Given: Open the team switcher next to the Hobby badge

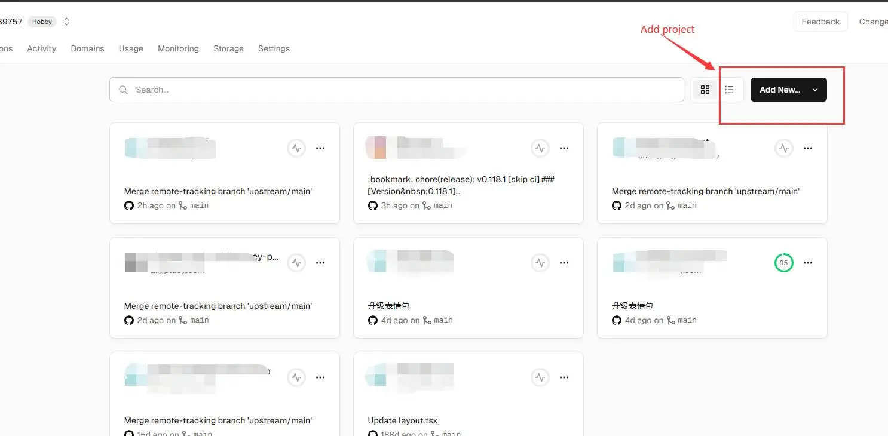Looking at the screenshot, I should click(x=66, y=21).
